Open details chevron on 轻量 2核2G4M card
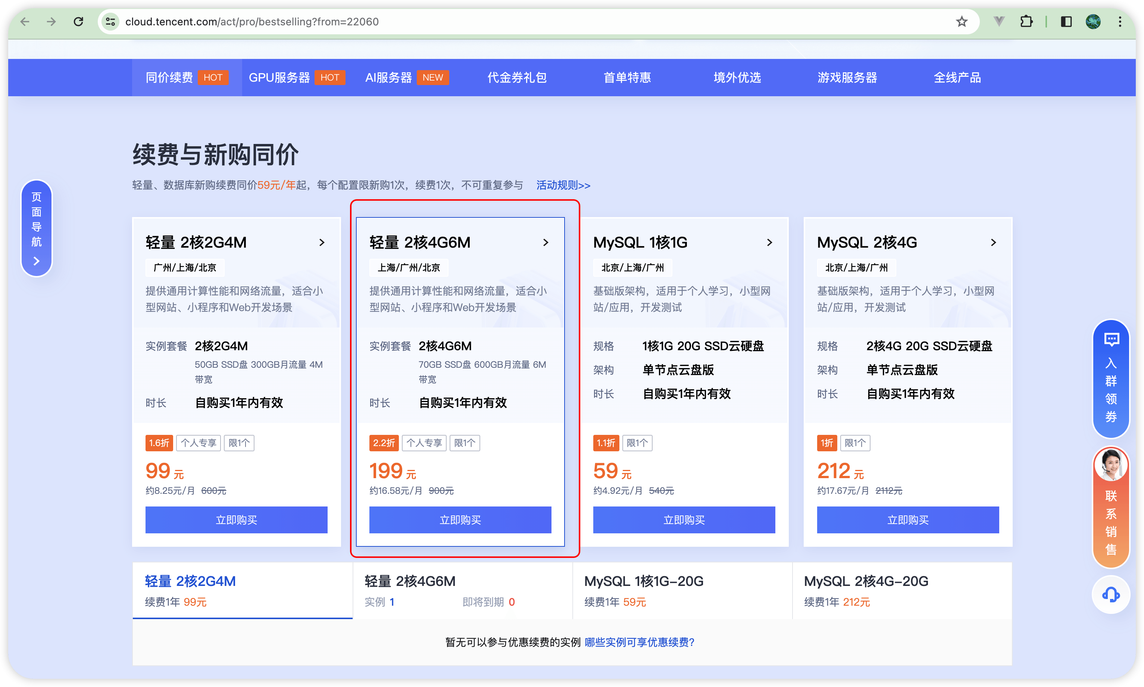 pos(322,242)
